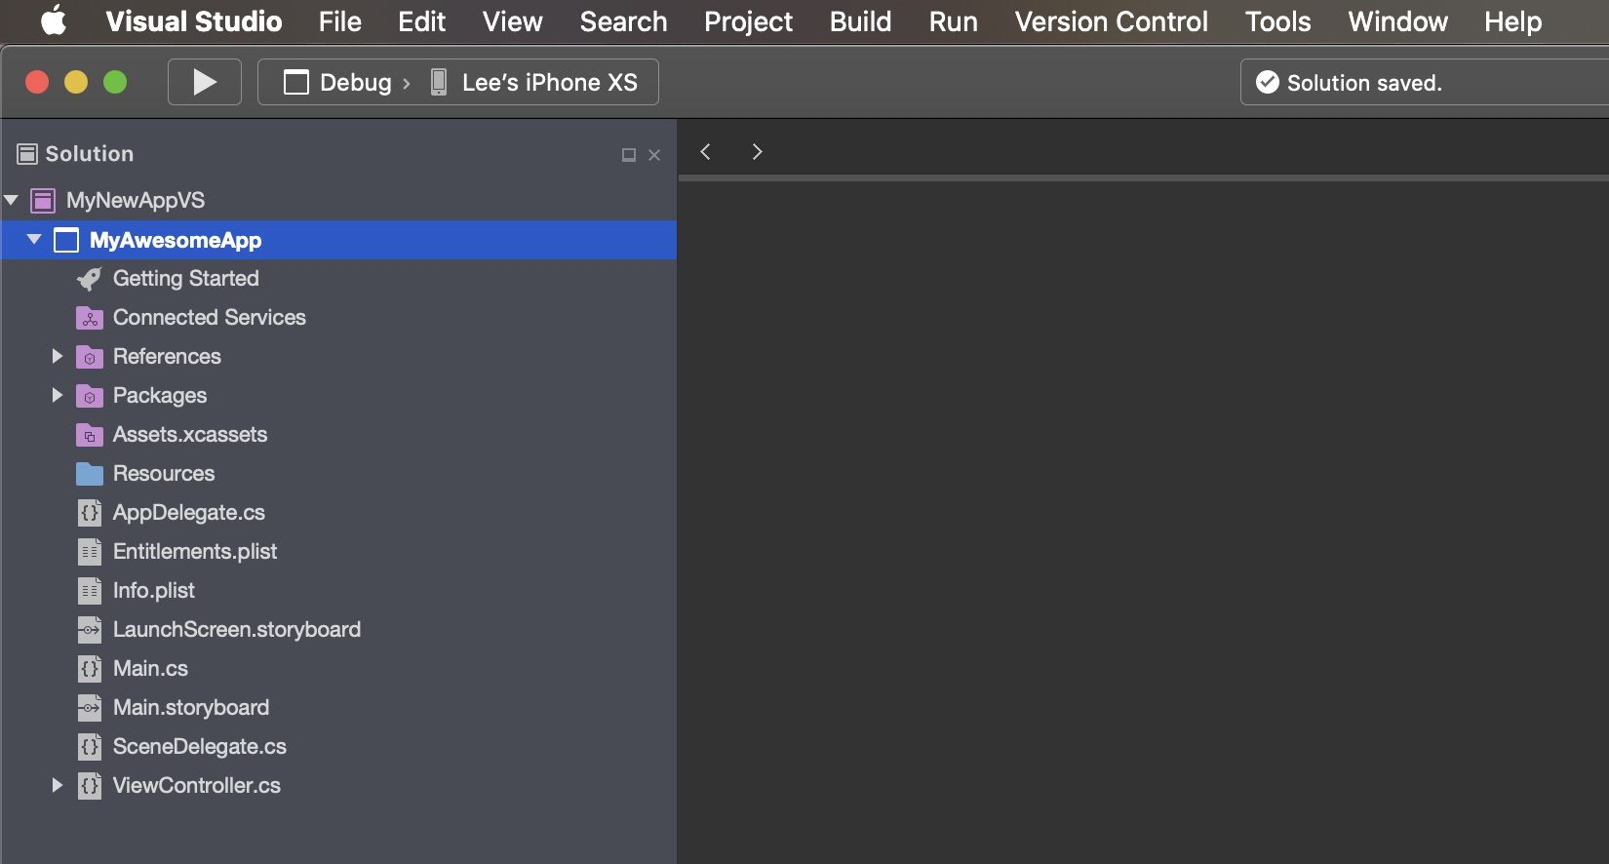The height and width of the screenshot is (864, 1609).
Task: Click the Connected Services folder icon
Action: (90, 318)
